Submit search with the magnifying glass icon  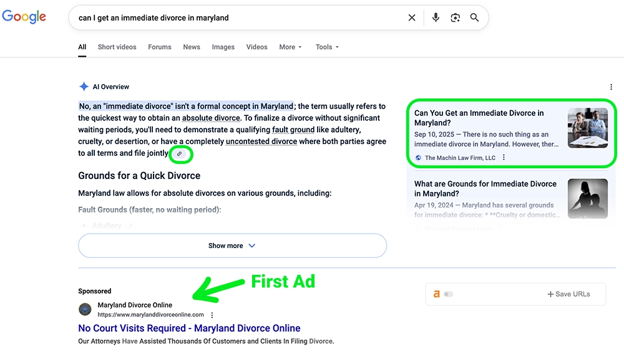[x=474, y=17]
